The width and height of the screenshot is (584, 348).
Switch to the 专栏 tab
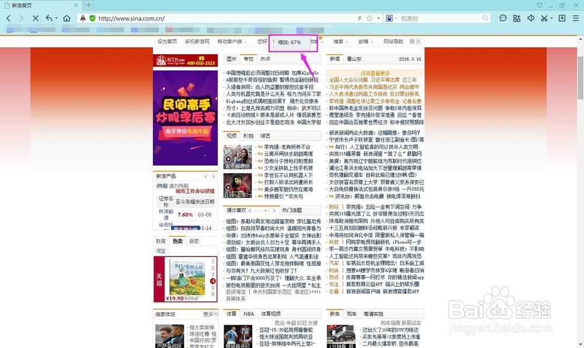(x=249, y=58)
